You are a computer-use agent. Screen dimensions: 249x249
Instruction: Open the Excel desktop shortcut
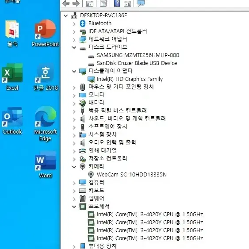tap(12, 77)
